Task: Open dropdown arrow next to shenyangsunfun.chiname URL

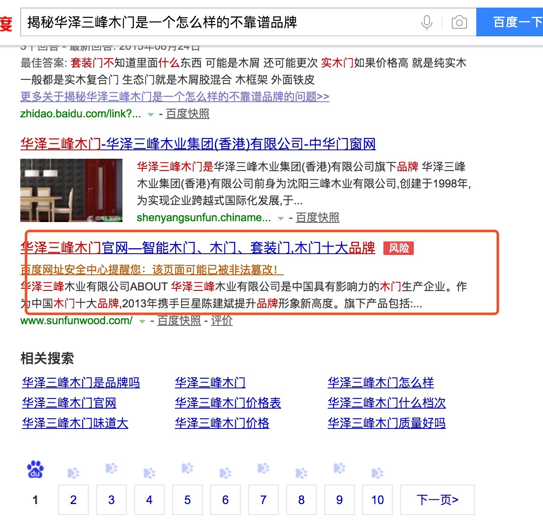Action: [280, 218]
